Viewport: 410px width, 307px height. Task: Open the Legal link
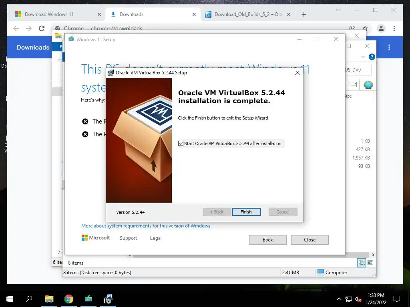(156, 238)
